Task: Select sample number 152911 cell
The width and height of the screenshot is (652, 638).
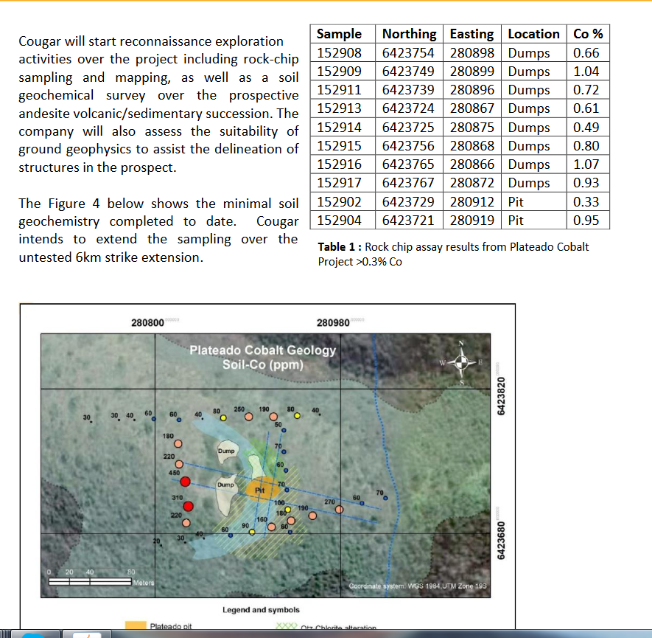Action: click(x=343, y=90)
